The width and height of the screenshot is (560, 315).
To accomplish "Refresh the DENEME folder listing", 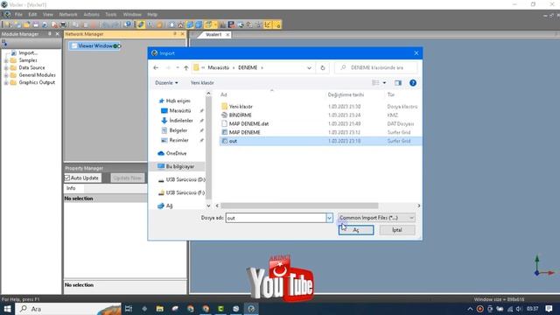I will [323, 67].
